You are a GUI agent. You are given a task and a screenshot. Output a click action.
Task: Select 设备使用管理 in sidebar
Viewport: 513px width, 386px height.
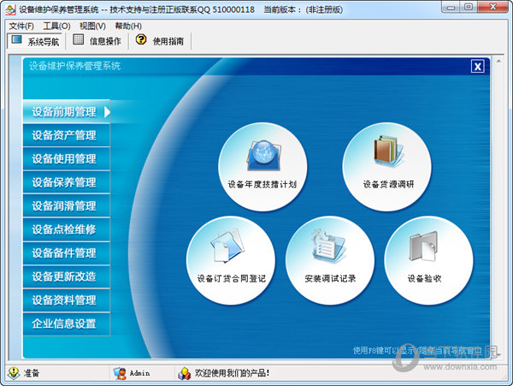[x=67, y=159]
